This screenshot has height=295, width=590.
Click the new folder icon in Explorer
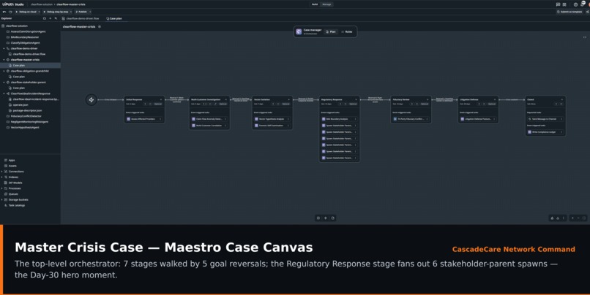pyautogui.click(x=45, y=18)
